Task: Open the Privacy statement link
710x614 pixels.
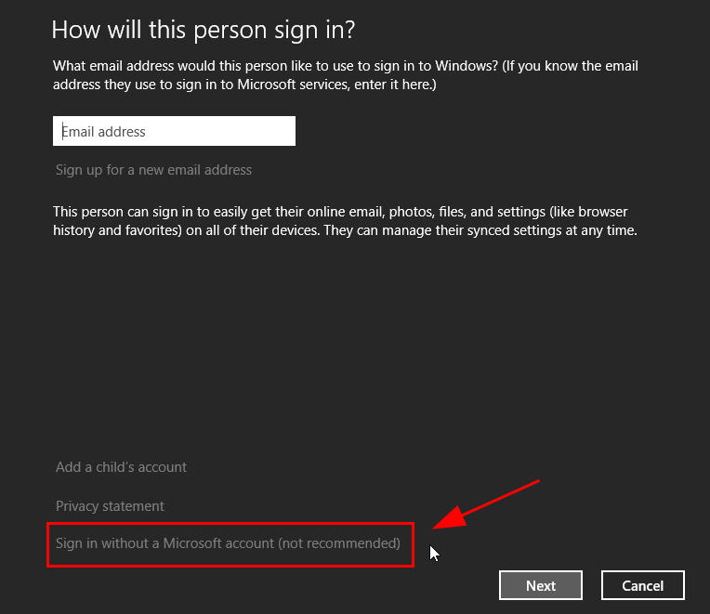Action: (x=110, y=506)
